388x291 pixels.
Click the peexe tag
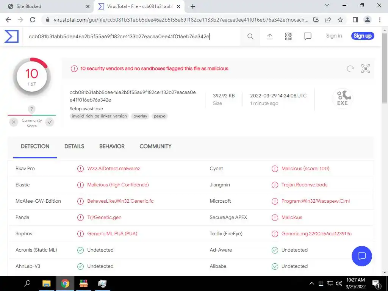point(160,116)
